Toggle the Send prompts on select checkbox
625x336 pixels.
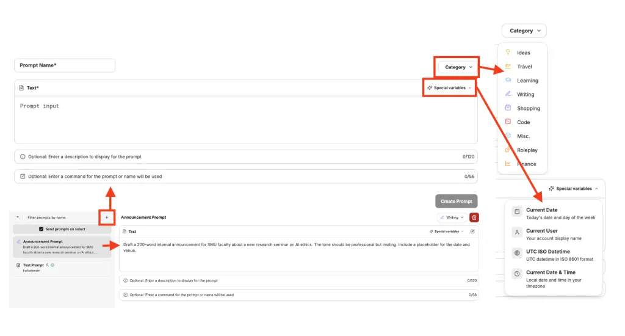(41, 229)
